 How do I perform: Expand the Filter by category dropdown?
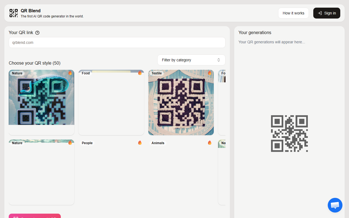(191, 60)
